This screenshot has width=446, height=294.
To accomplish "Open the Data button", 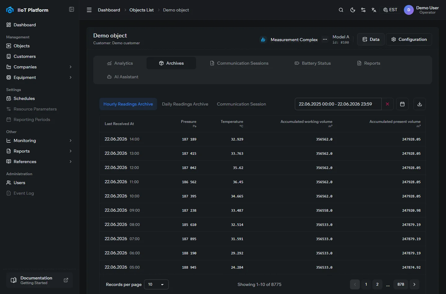I will click(x=371, y=39).
